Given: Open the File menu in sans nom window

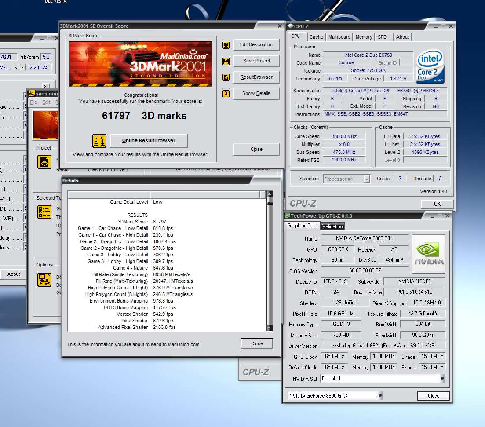Looking at the screenshot, I should coord(33,102).
